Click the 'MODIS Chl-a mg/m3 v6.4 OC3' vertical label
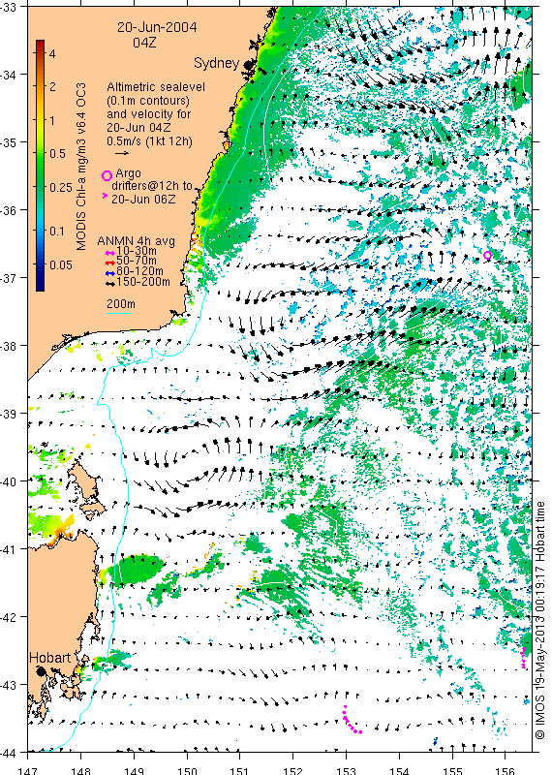This screenshot has width=552, height=775. pyautogui.click(x=81, y=167)
